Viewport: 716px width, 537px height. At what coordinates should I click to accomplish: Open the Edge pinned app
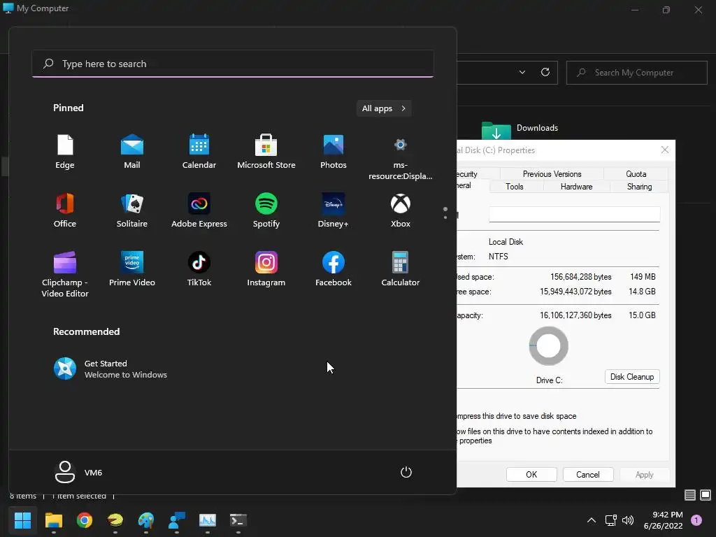tap(65, 152)
